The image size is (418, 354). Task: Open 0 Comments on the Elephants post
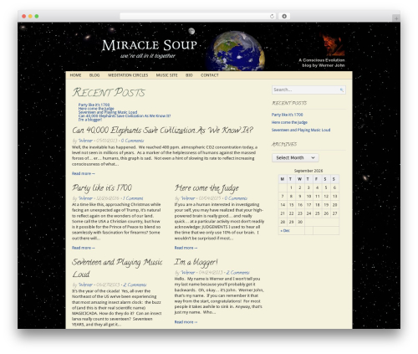click(x=132, y=141)
